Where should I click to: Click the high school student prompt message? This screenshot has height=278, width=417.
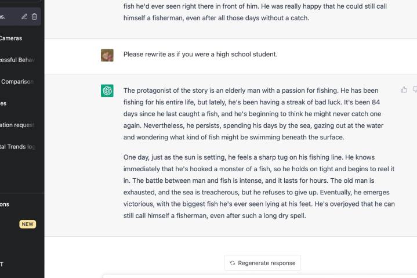click(x=200, y=55)
